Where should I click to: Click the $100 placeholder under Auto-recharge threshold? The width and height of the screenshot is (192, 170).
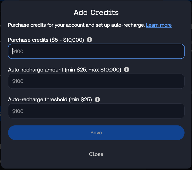click(x=18, y=111)
